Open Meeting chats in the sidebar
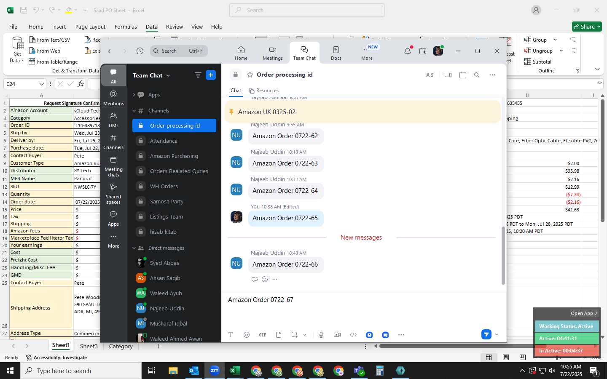Screen dimensions: 607x379 click(x=113, y=167)
